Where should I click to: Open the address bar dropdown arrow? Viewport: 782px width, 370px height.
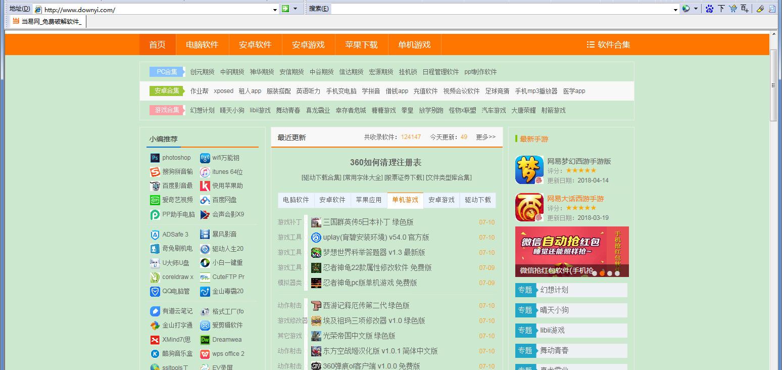(275, 9)
